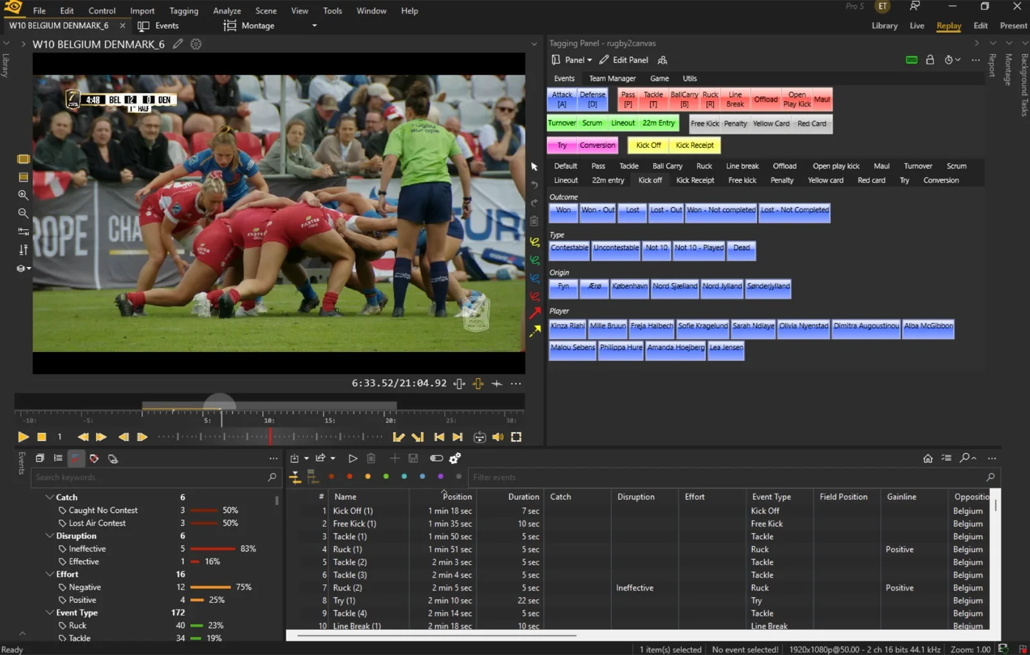Toggle the tagging panel lock

(930, 60)
